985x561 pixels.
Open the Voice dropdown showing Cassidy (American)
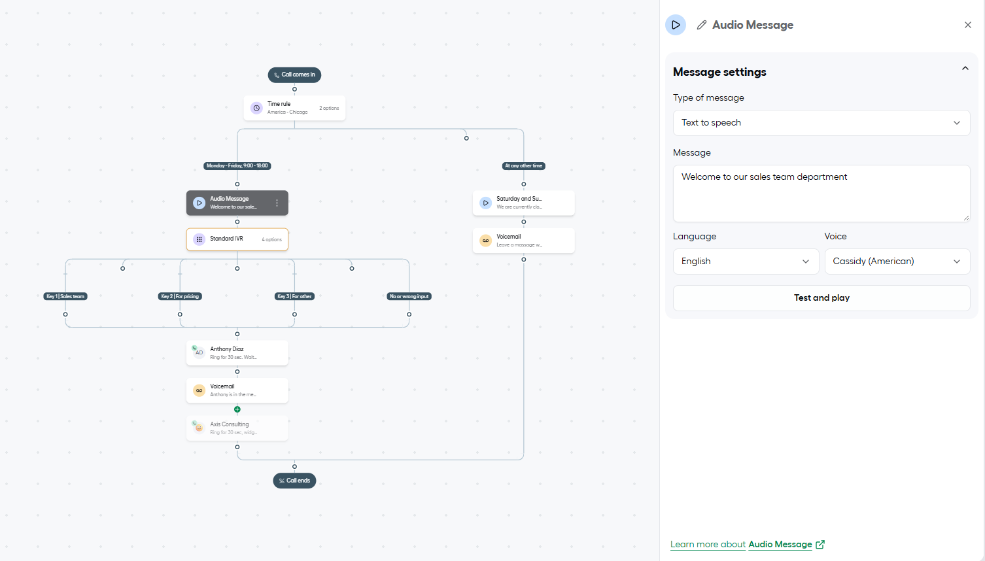point(897,262)
